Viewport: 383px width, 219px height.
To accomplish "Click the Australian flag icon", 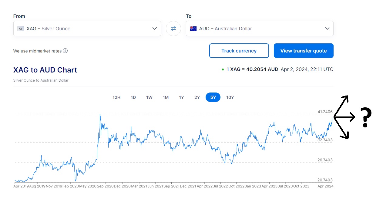I will [x=193, y=29].
